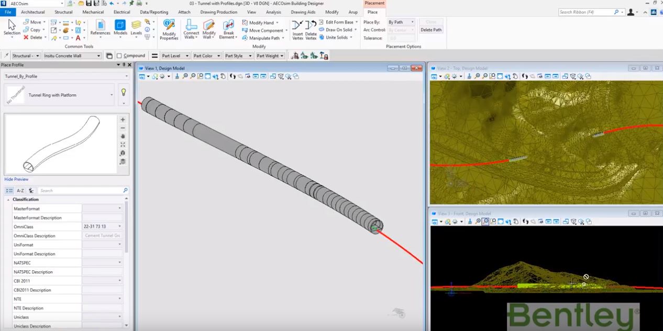Image resolution: width=663 pixels, height=331 pixels.
Task: Open Insitu Concrete Wall part dropdown
Action: coord(72,56)
